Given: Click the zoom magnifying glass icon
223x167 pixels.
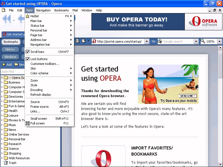Looking at the screenshot, I should point(203,41).
